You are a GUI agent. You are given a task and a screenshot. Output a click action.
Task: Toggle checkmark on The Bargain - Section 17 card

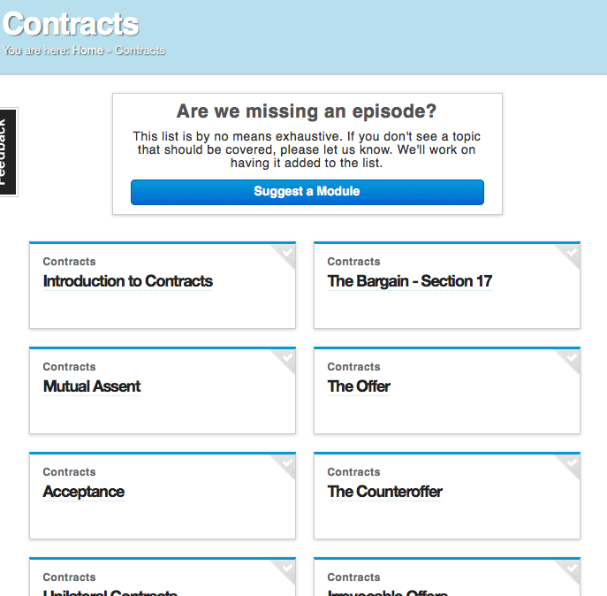point(572,252)
